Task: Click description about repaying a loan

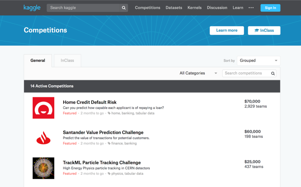Action: [113, 108]
